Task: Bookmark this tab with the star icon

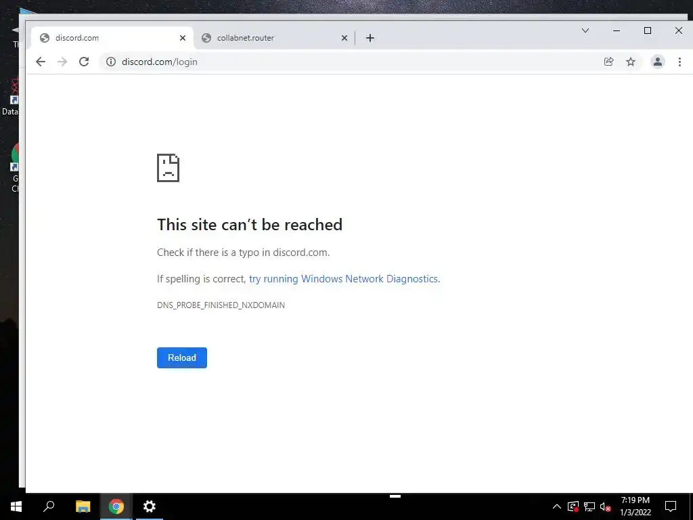Action: point(631,62)
